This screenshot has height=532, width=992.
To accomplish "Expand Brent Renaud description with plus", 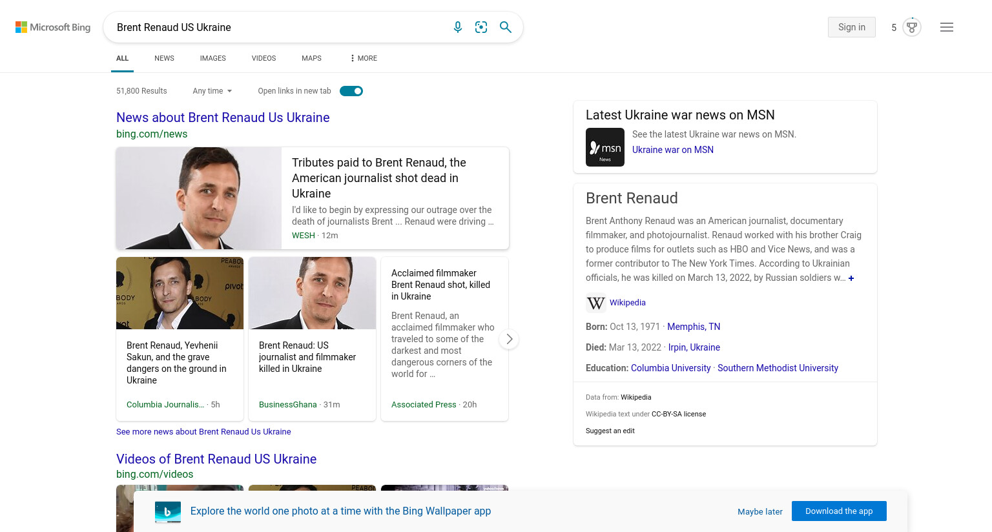I will 851,278.
